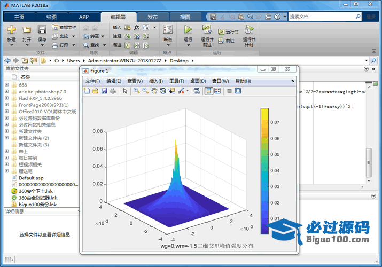Click the Figure 1 new figure icon
This screenshot has width=382, height=267.
87,91
